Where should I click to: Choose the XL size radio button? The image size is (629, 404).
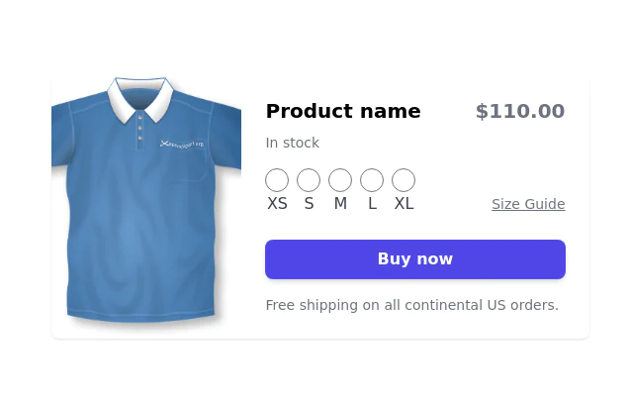404,180
